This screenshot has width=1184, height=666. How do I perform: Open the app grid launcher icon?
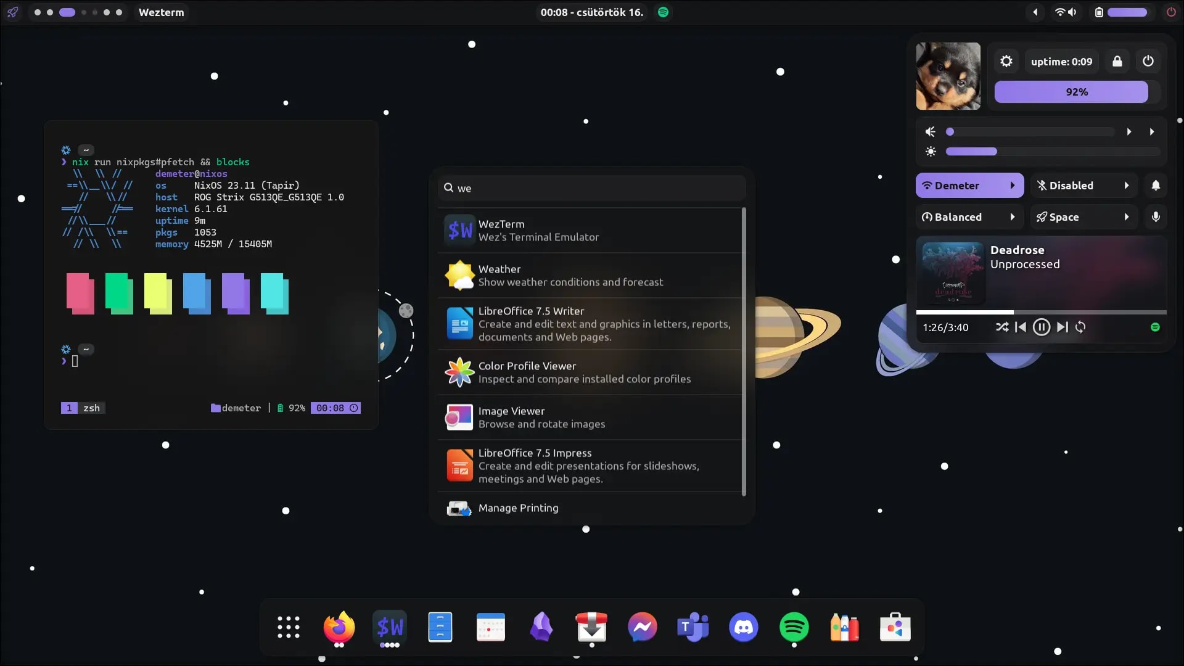pos(288,627)
